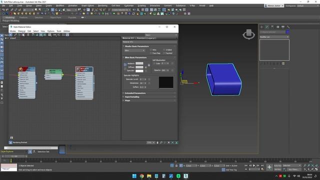This screenshot has width=320, height=180.
Task: Click the Diffuse color swatch
Action: [139, 67]
